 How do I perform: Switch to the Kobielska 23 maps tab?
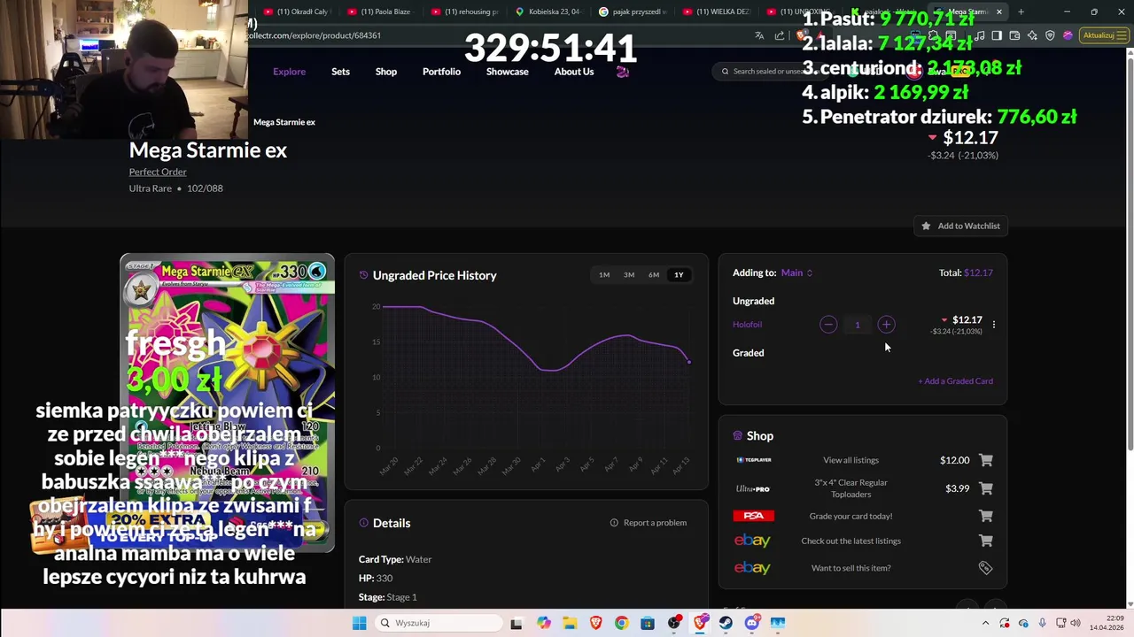click(549, 12)
